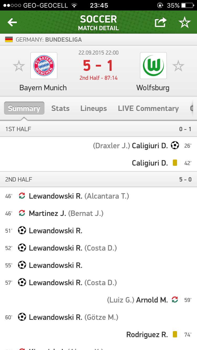Favorite this match with header star
Viewport: 197px width, 350px height.
point(185,23)
